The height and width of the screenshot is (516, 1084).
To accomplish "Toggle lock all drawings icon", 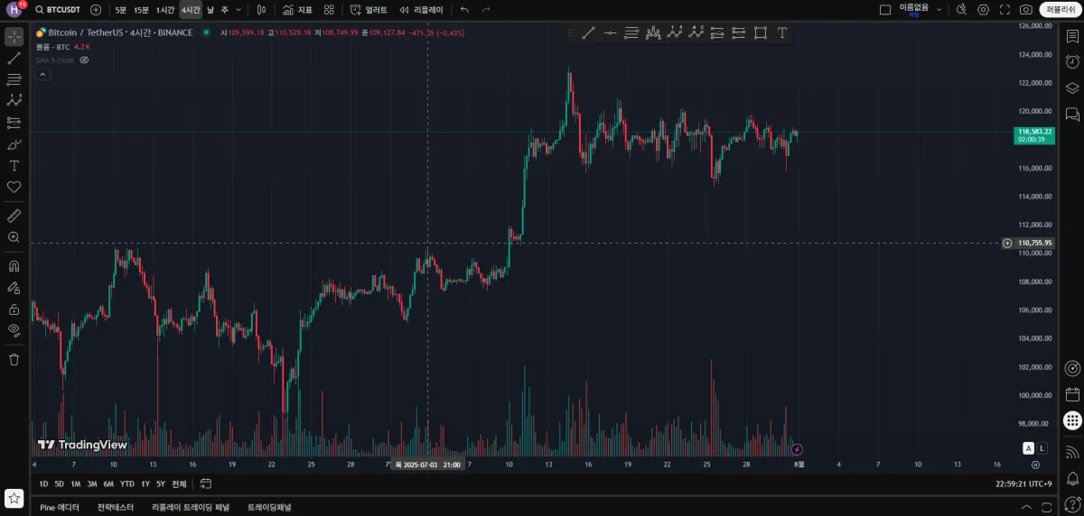I will pyautogui.click(x=14, y=309).
